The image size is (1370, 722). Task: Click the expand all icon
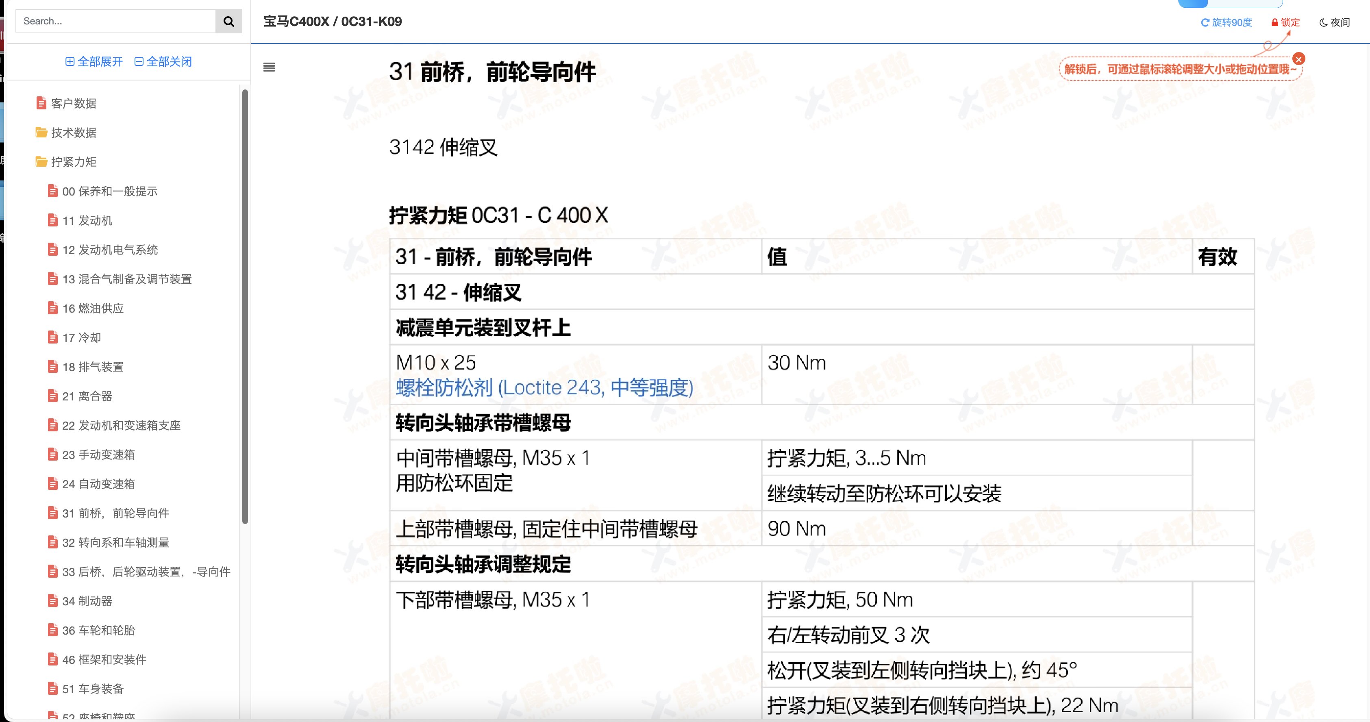[69, 62]
